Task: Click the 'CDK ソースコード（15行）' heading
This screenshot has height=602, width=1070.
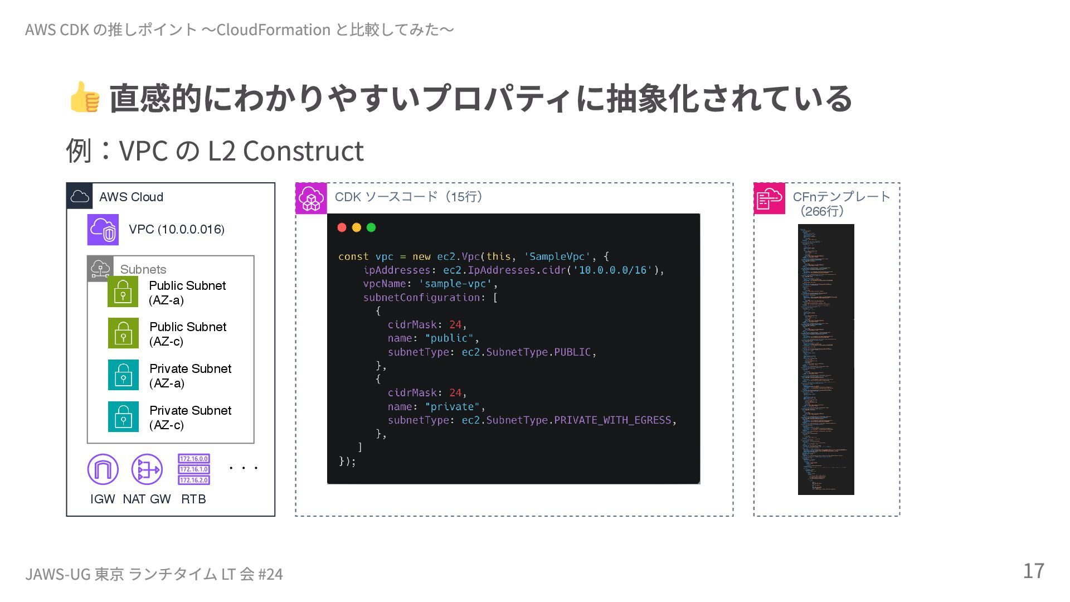Action: [x=411, y=196]
